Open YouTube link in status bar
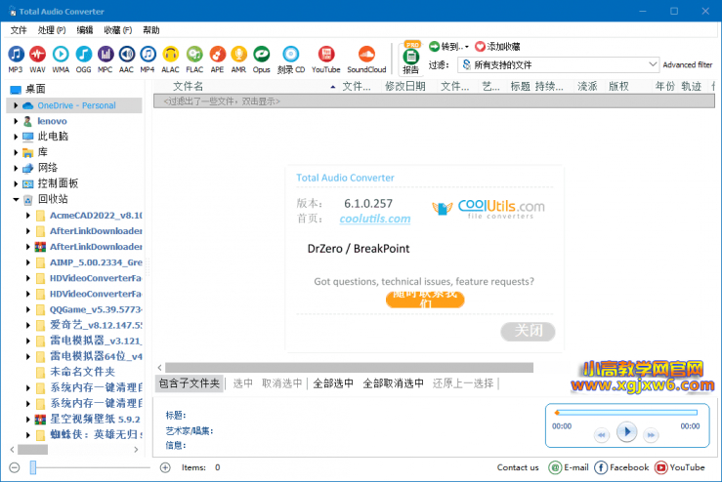This screenshot has height=482, width=722. 680,467
